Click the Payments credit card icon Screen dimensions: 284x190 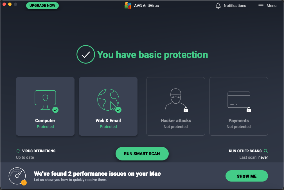coord(238,100)
